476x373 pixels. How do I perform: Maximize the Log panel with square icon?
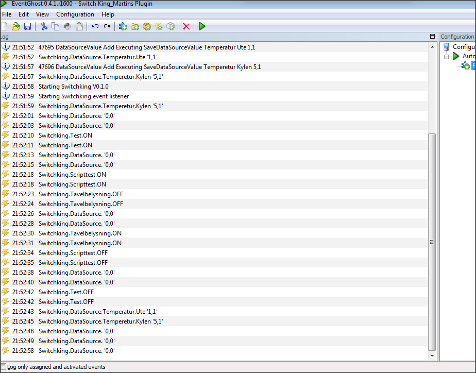tap(433, 37)
